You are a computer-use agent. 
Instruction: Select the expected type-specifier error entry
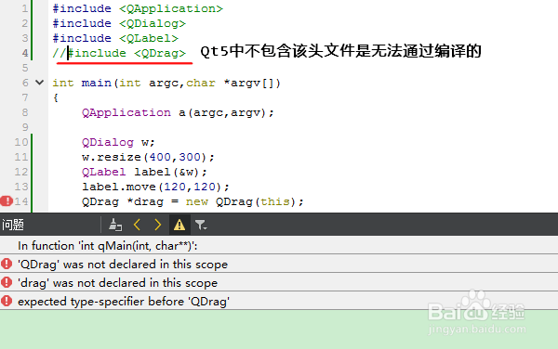[279, 301]
